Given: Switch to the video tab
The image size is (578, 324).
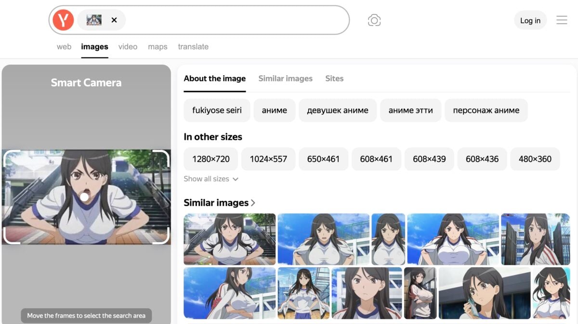Looking at the screenshot, I should (x=128, y=46).
